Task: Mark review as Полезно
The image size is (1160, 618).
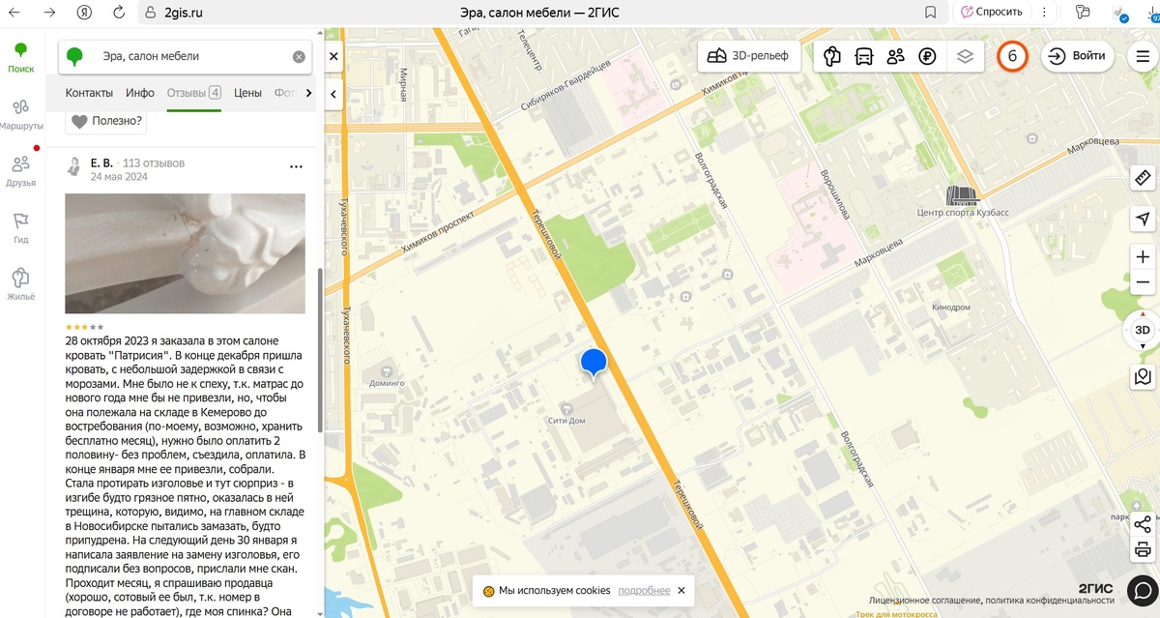Action: coord(107,121)
